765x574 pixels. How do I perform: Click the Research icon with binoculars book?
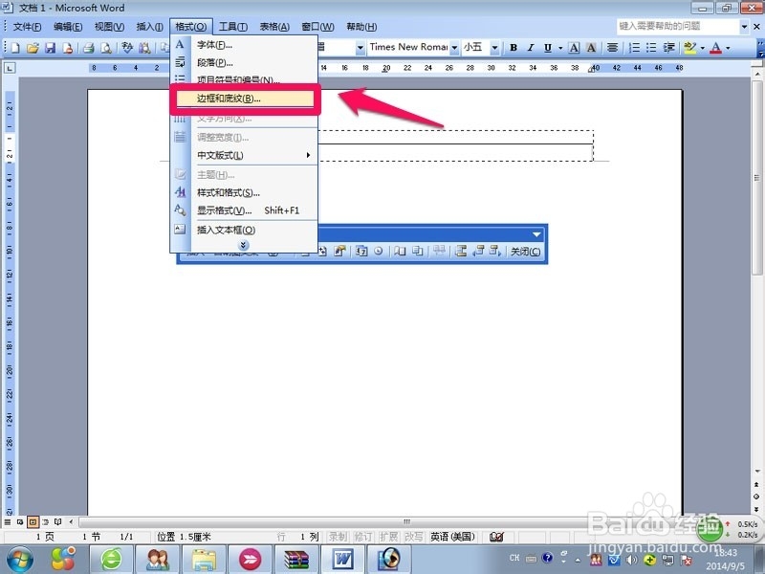click(144, 48)
